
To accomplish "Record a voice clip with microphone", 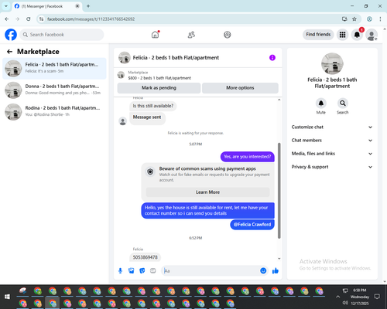I will (120, 270).
